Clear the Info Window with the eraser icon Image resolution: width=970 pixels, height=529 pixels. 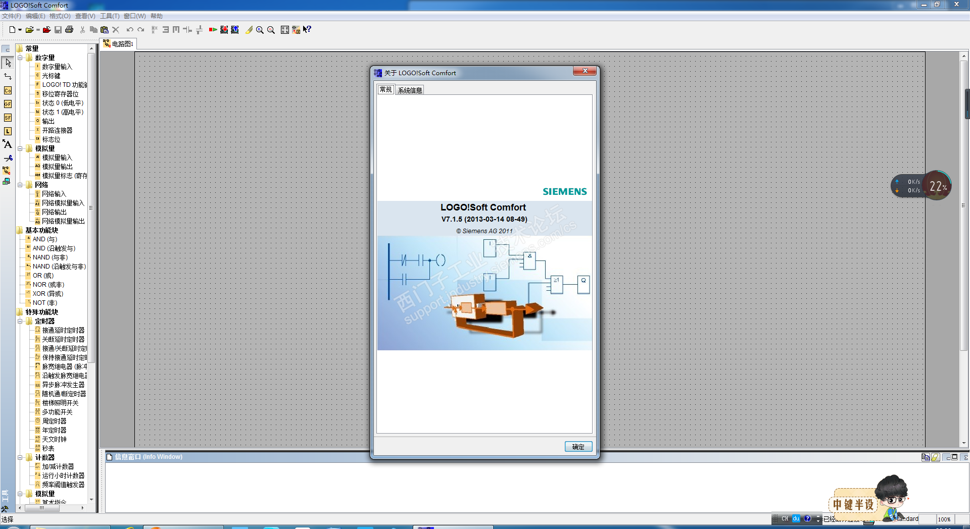coord(935,457)
